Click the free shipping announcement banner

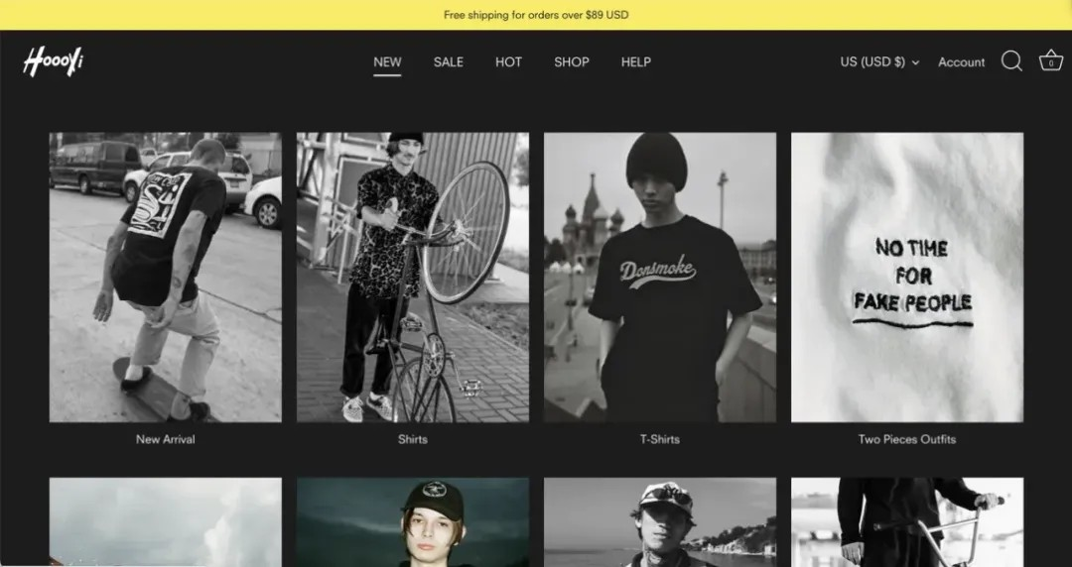(536, 15)
